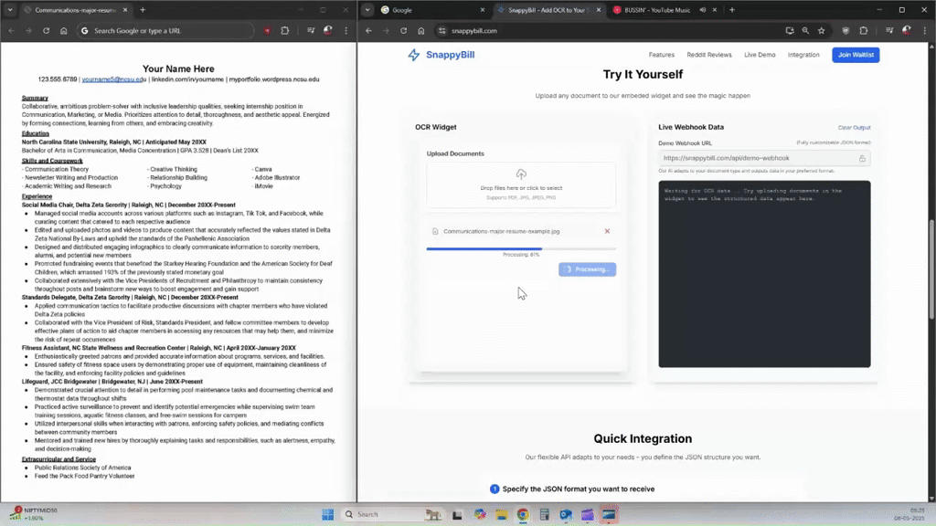Screen dimensions: 936x526
Task: Click yourname5@ncsu.edu email link in resume
Action: (113, 79)
